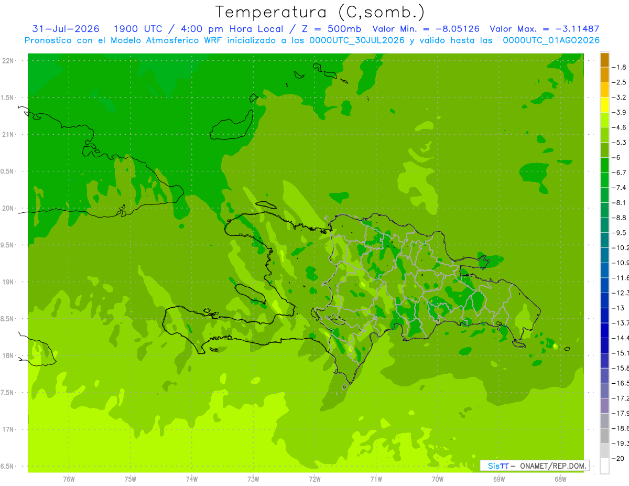This screenshot has height=486, width=629.
Task: Click the "72W" longitude label
Action: coord(314,479)
